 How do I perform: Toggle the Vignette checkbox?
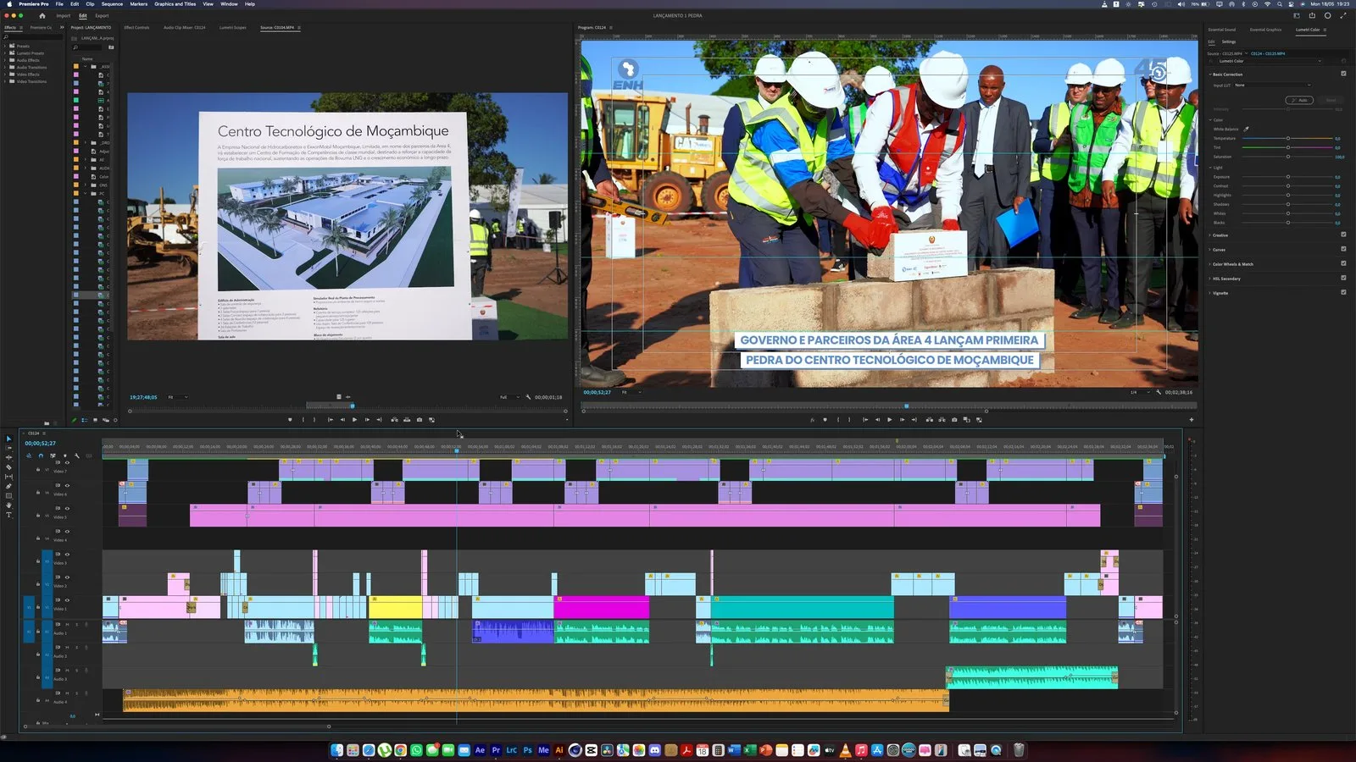[x=1343, y=292]
